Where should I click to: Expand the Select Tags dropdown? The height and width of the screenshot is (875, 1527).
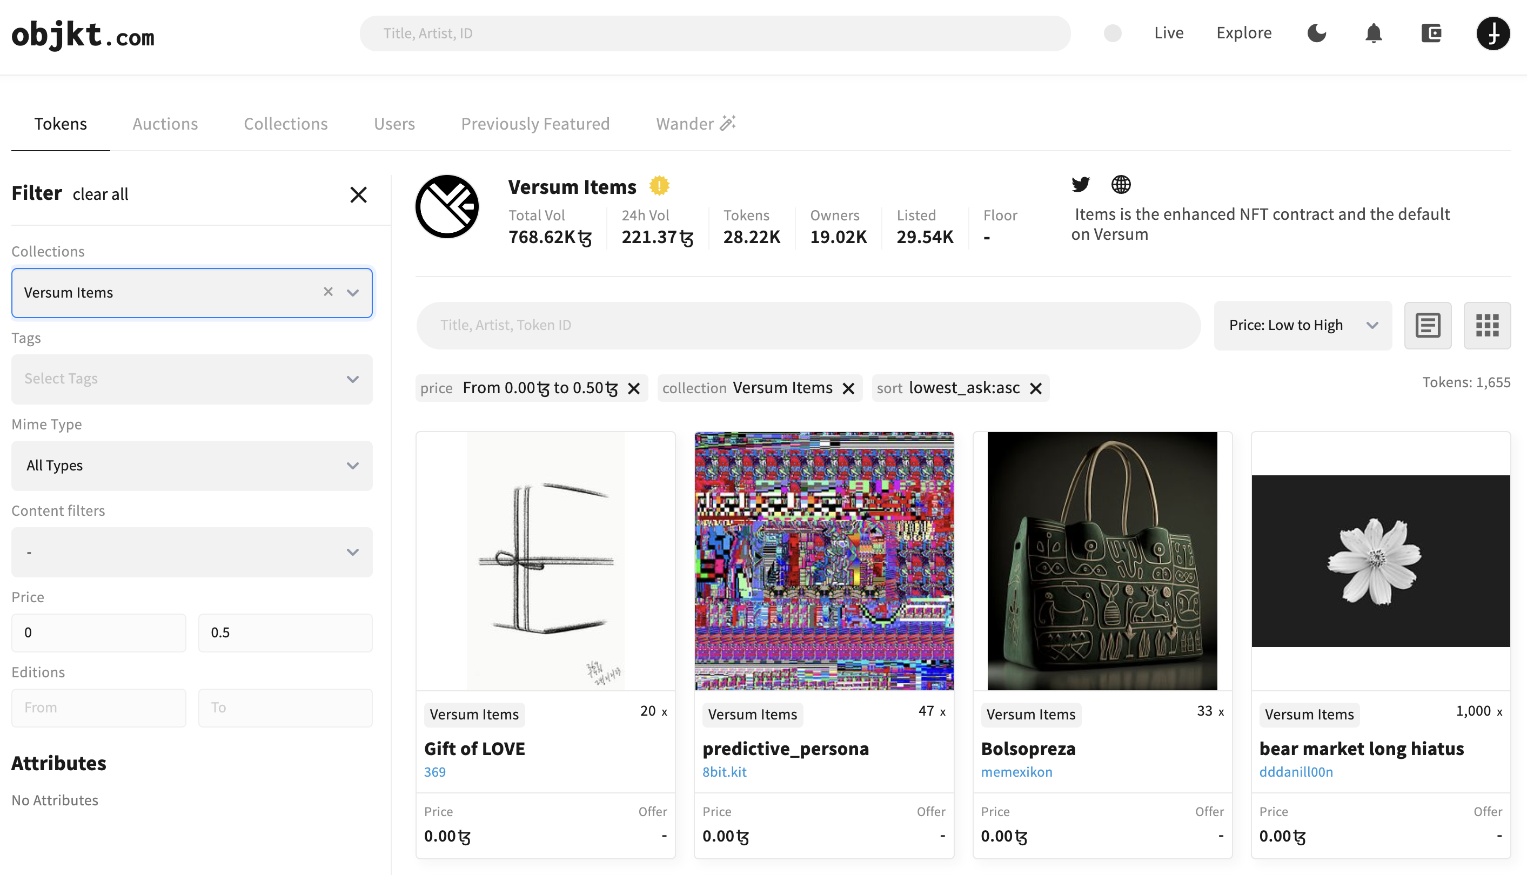click(x=192, y=379)
